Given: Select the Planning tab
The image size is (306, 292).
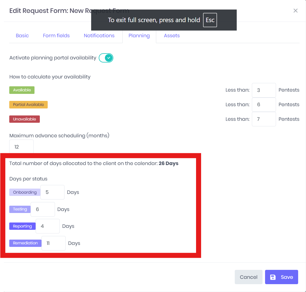Looking at the screenshot, I should coord(139,36).
